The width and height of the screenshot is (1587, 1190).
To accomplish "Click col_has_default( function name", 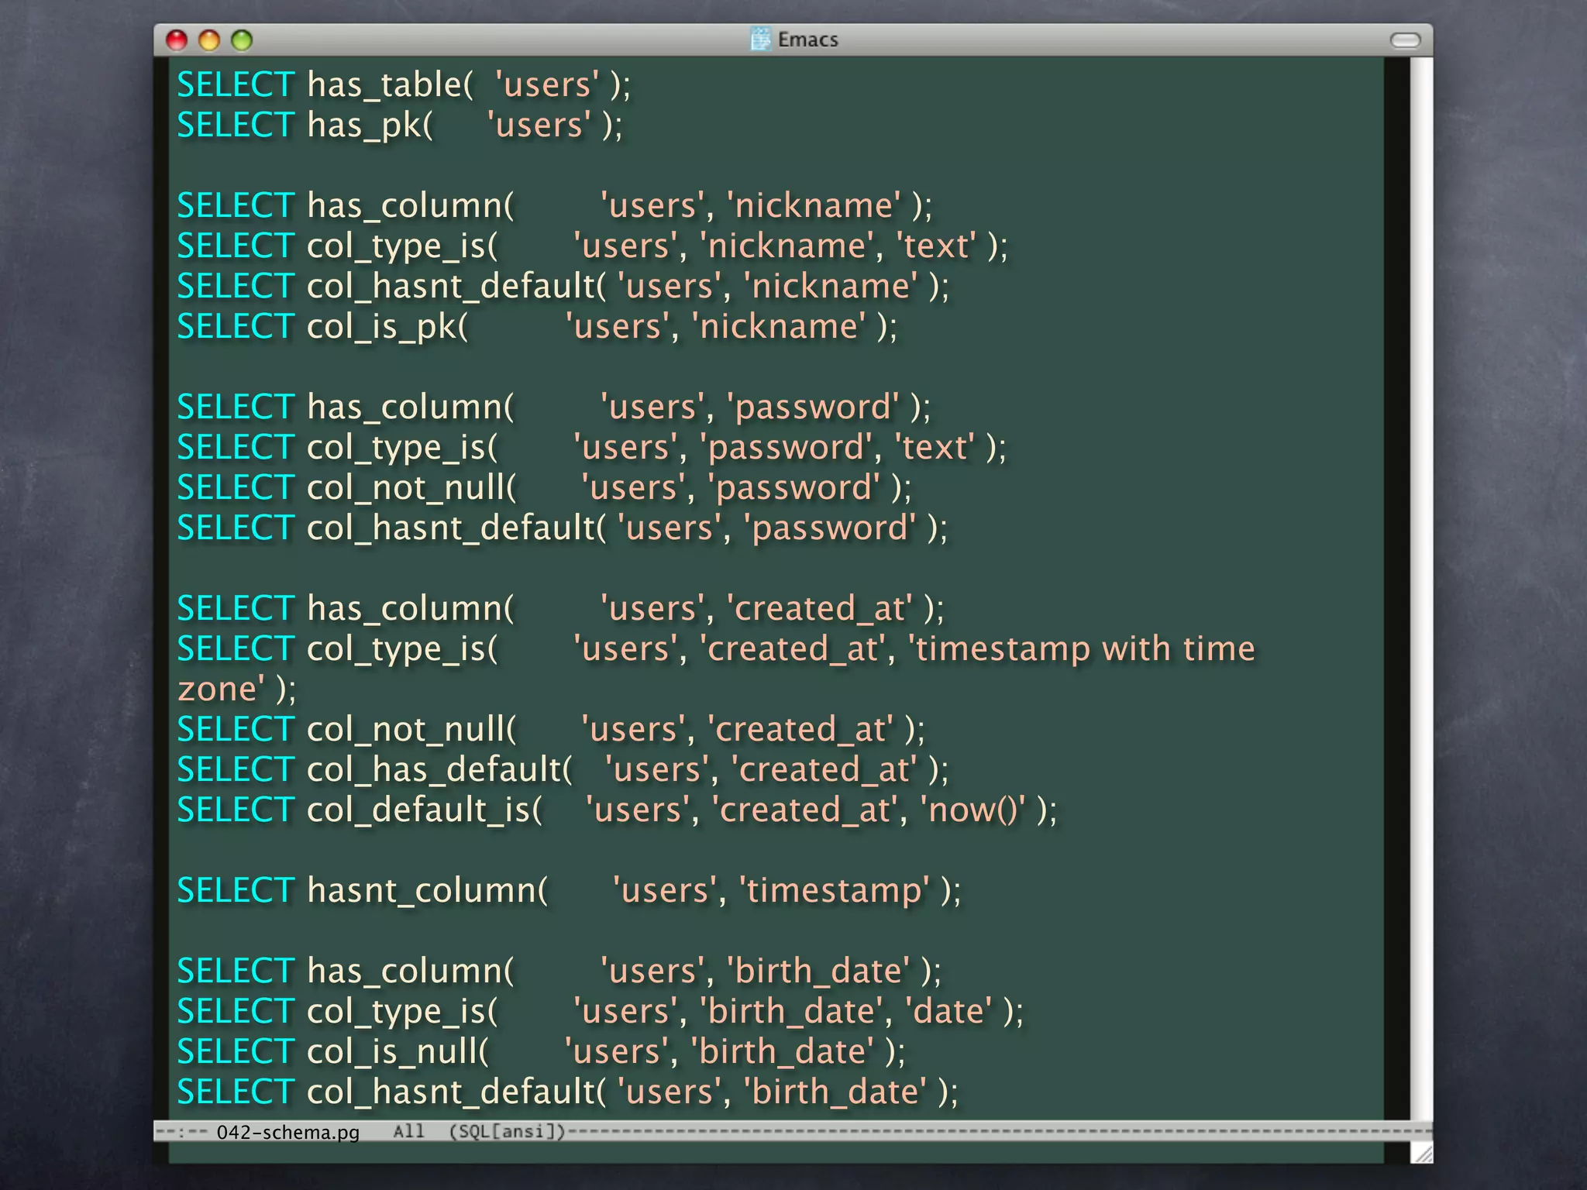I will (x=439, y=770).
